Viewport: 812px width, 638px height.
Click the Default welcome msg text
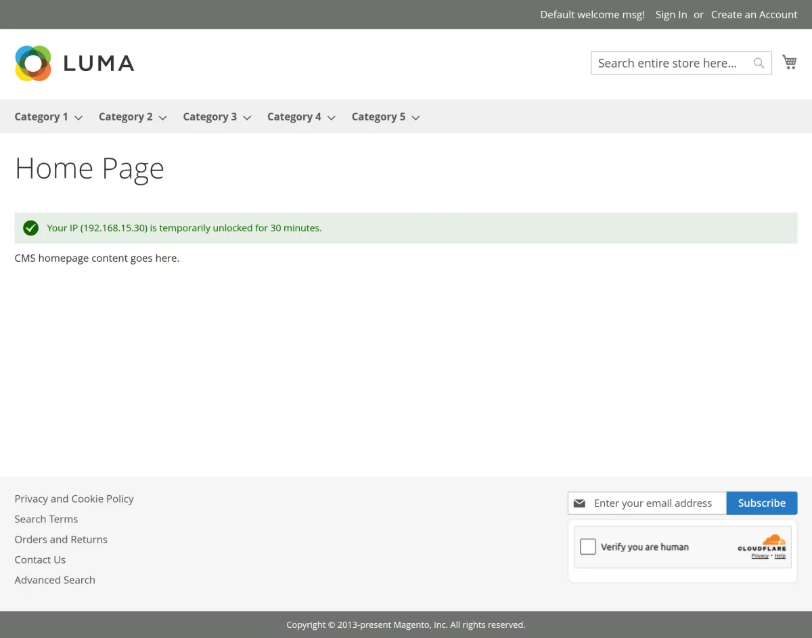coord(592,14)
